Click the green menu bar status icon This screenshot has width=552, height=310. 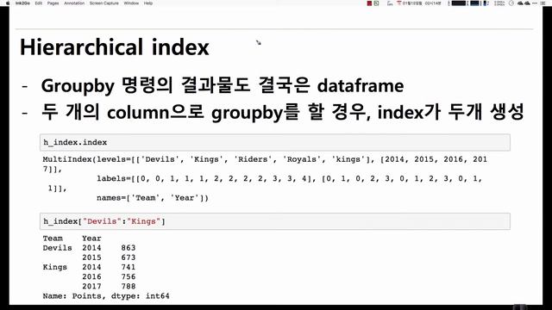[x=376, y=3]
